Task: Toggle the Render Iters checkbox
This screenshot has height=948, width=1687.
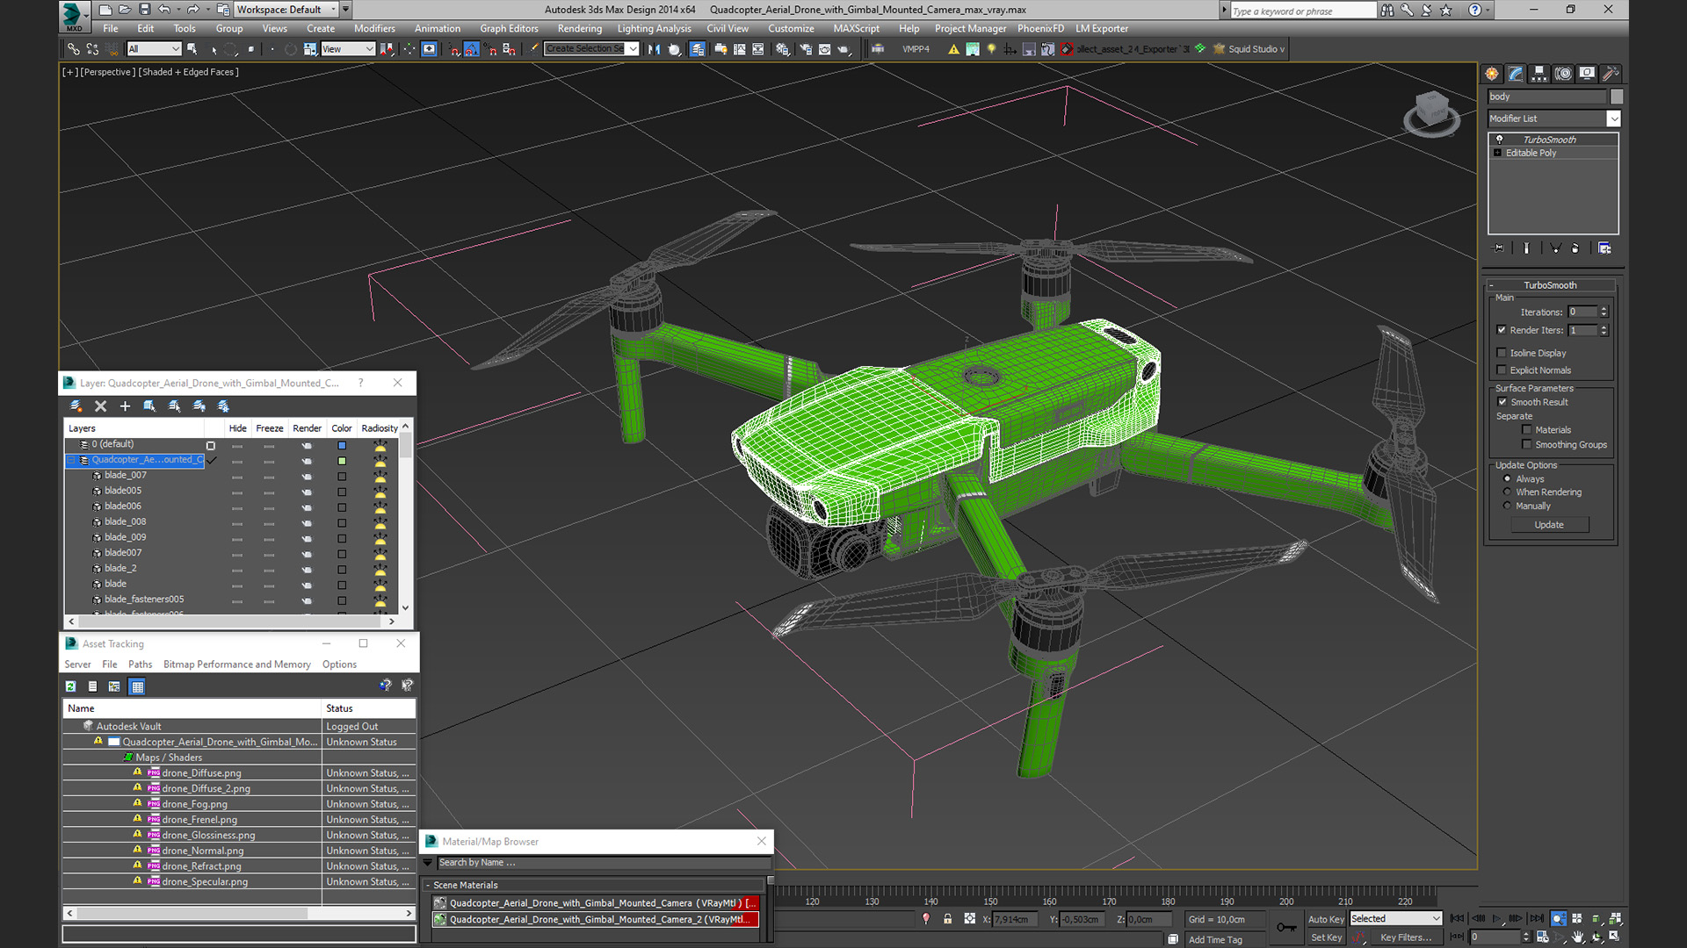Action: 1502,330
